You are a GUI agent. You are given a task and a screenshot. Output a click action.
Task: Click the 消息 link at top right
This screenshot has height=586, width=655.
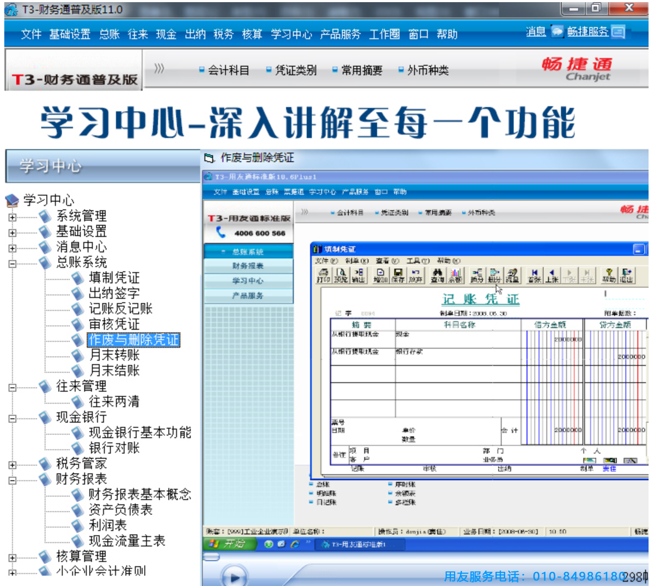[536, 32]
